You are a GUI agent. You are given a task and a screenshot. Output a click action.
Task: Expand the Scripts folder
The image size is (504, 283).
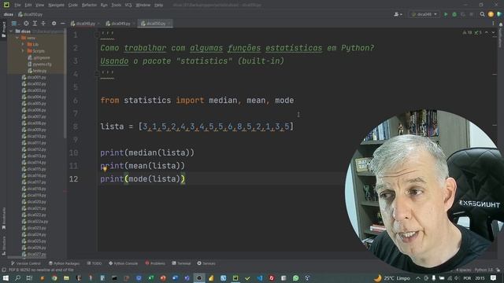tap(23, 51)
